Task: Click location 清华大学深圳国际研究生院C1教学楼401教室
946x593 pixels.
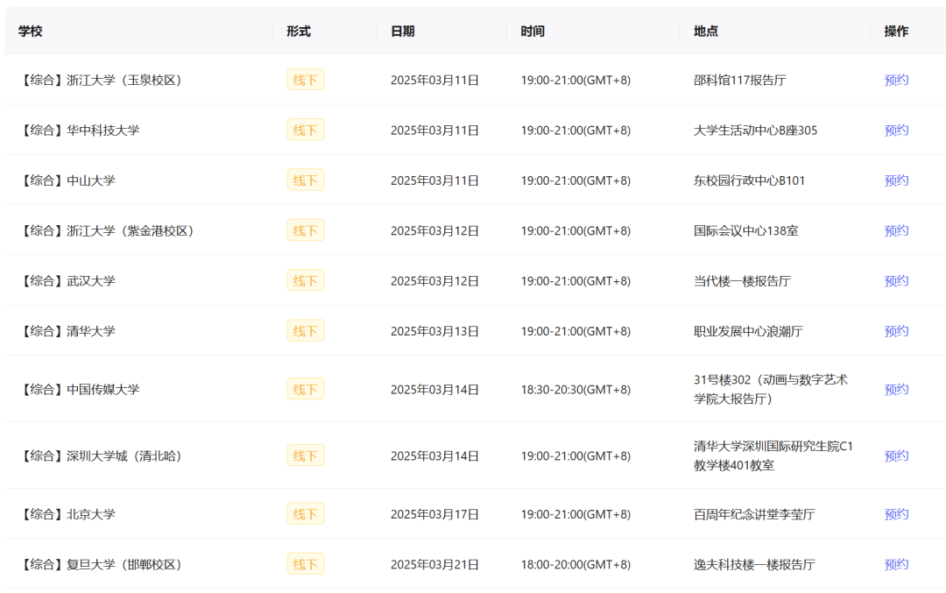Action: click(x=773, y=455)
